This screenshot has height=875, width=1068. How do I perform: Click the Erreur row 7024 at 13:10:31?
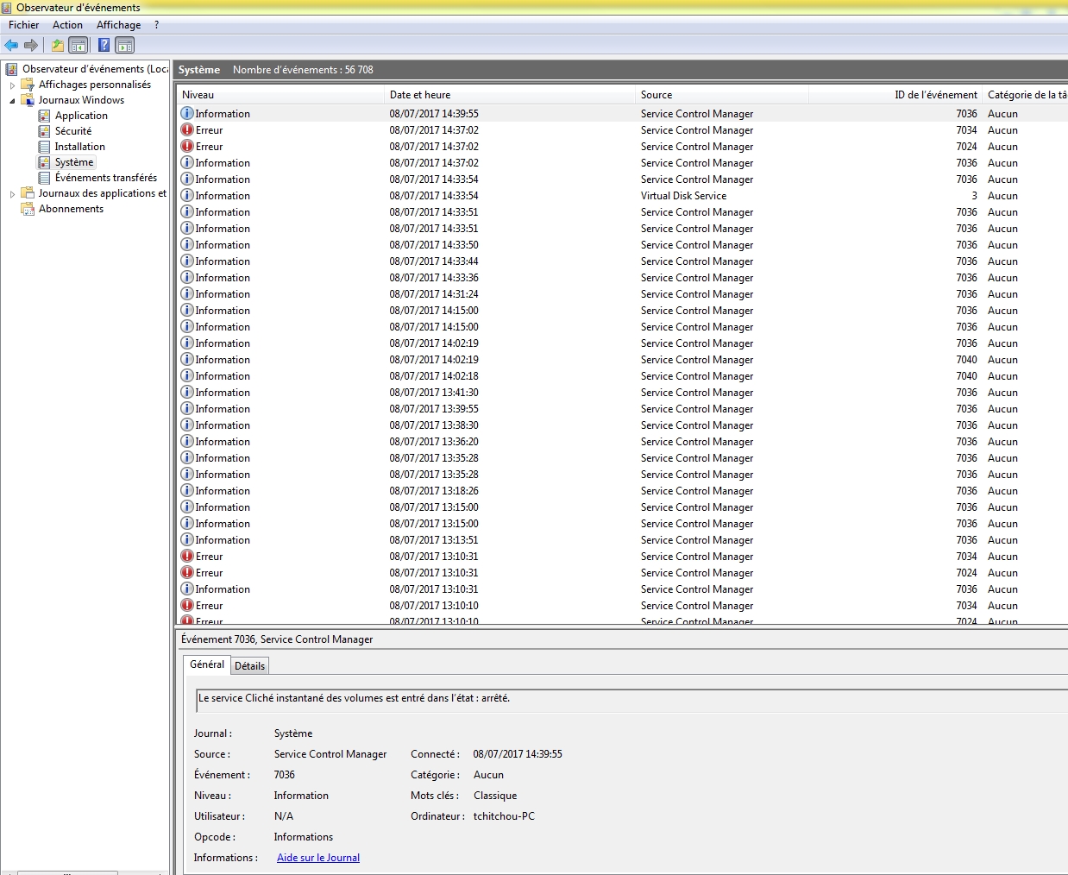tap(622, 573)
